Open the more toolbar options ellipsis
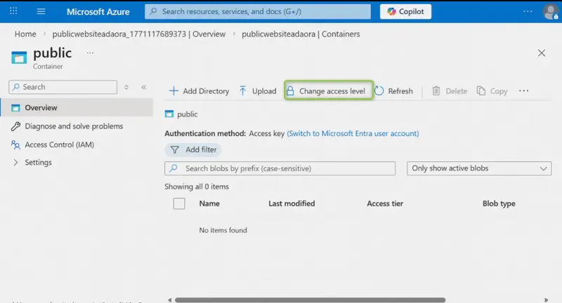Screen dimensions: 562x303 pos(523,91)
